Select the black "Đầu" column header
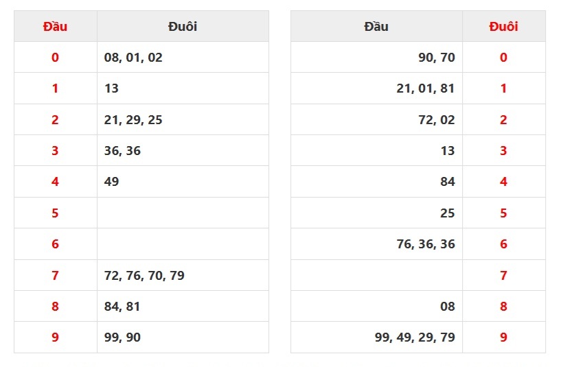 pyautogui.click(x=376, y=27)
